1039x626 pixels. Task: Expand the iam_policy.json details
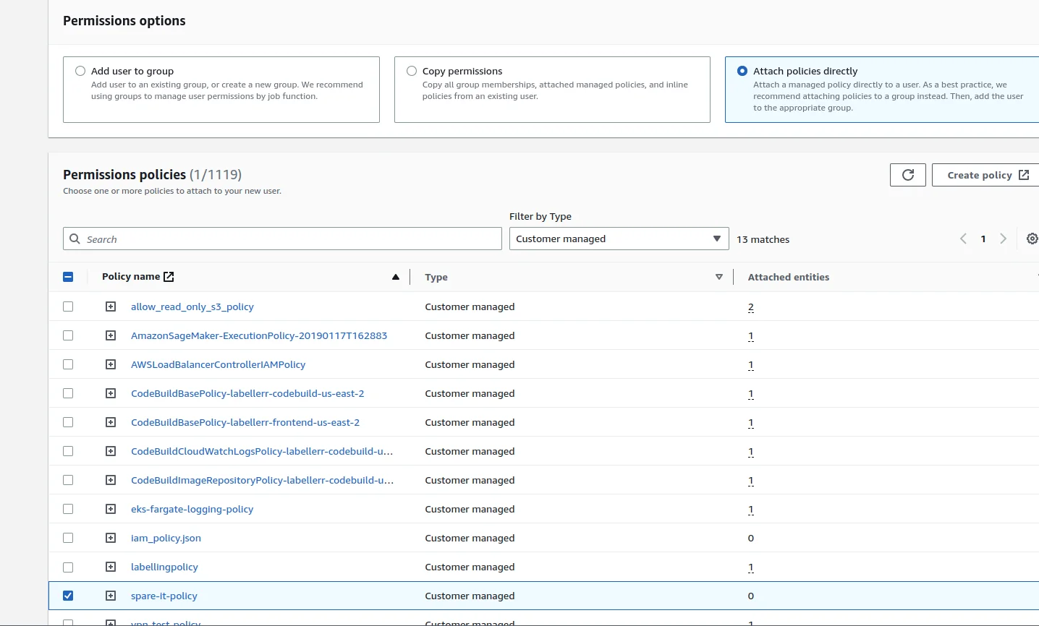click(x=111, y=538)
